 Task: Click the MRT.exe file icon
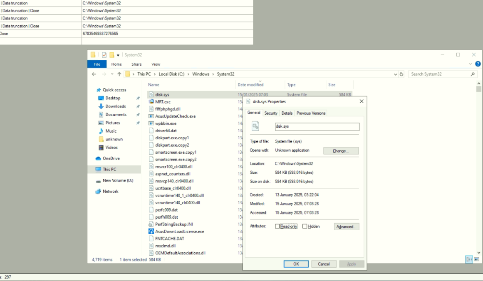point(151,101)
